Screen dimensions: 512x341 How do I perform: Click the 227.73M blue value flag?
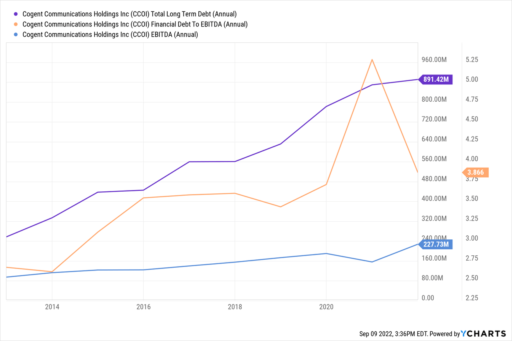point(435,244)
